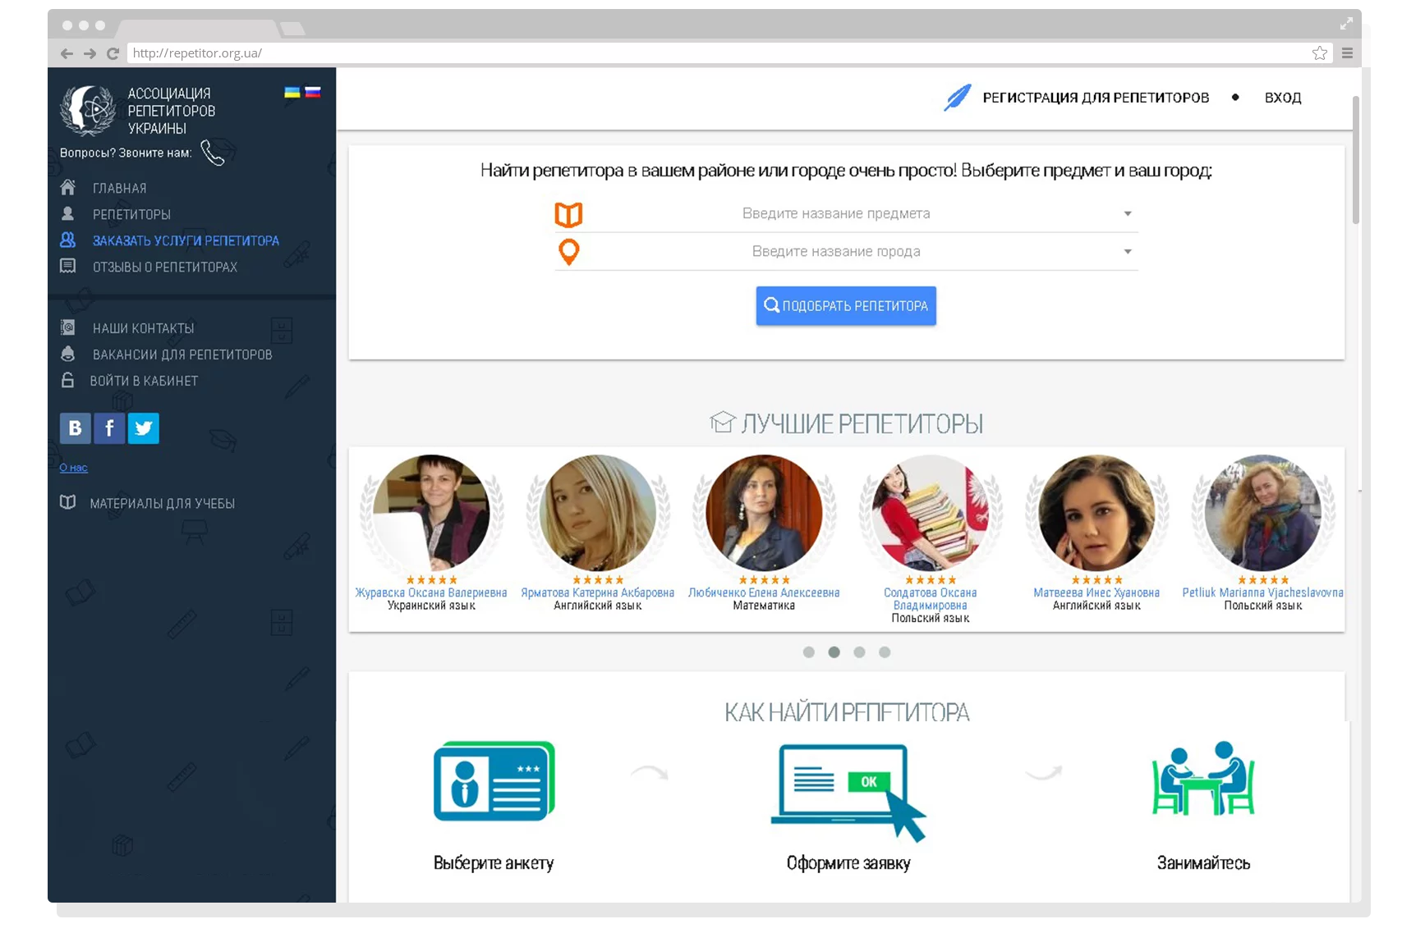Click Журавска Оксана's photo thumbnail
The image size is (1402, 942).
(x=431, y=513)
